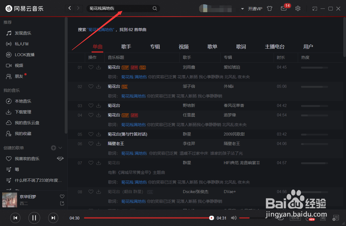
Task: Open the messages envelope icon
Action: click(284, 8)
